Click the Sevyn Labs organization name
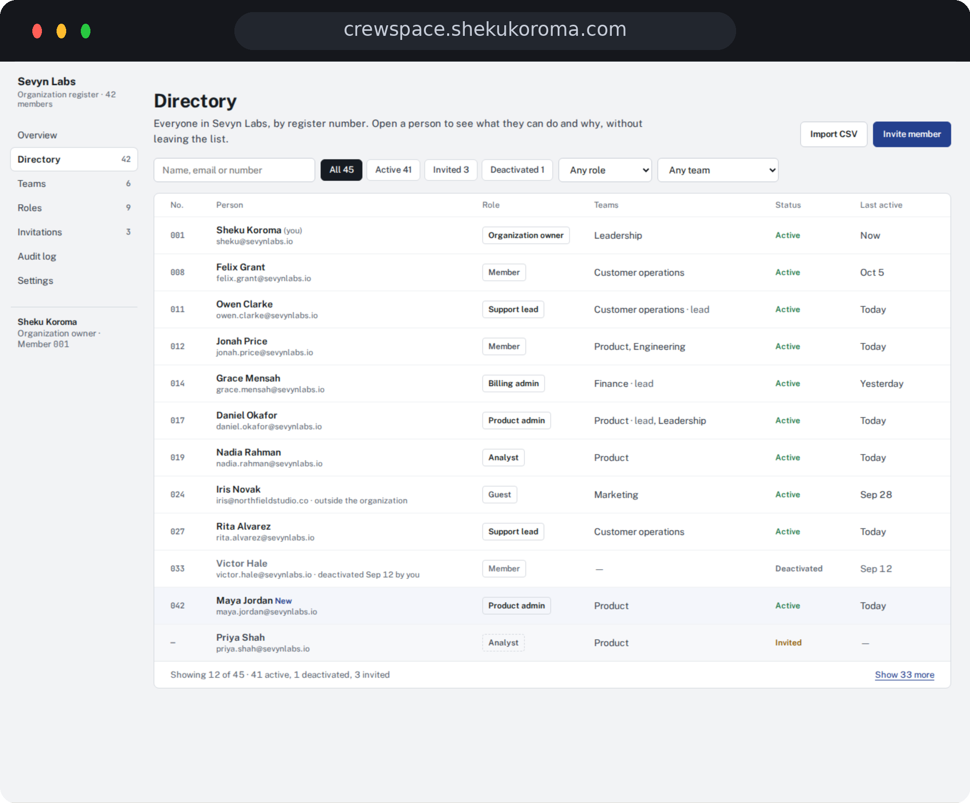The image size is (970, 803). point(46,81)
